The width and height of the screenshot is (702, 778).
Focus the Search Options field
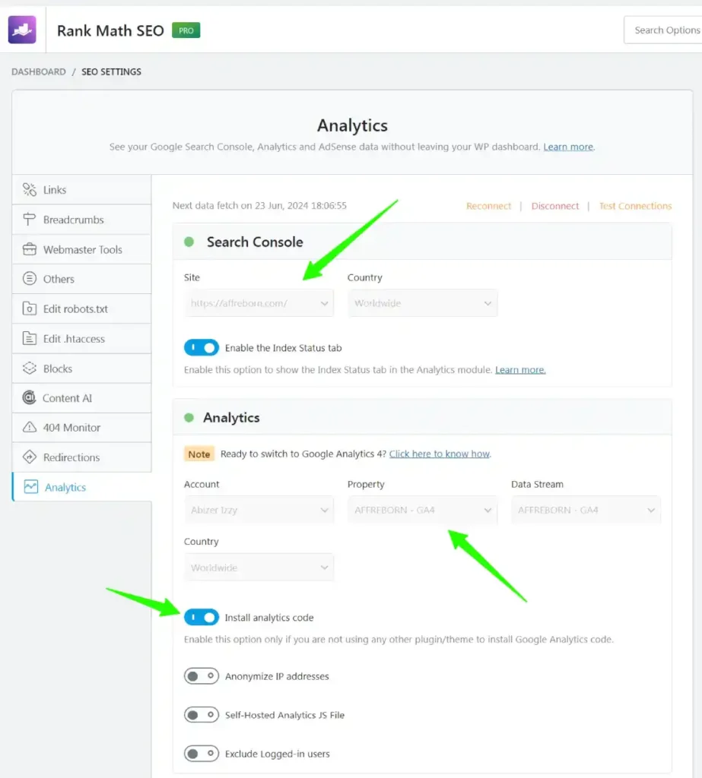pos(663,30)
